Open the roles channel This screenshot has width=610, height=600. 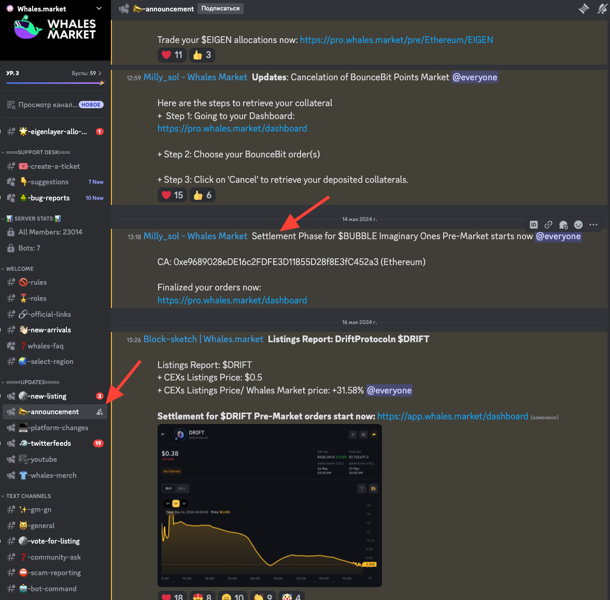coord(55,298)
